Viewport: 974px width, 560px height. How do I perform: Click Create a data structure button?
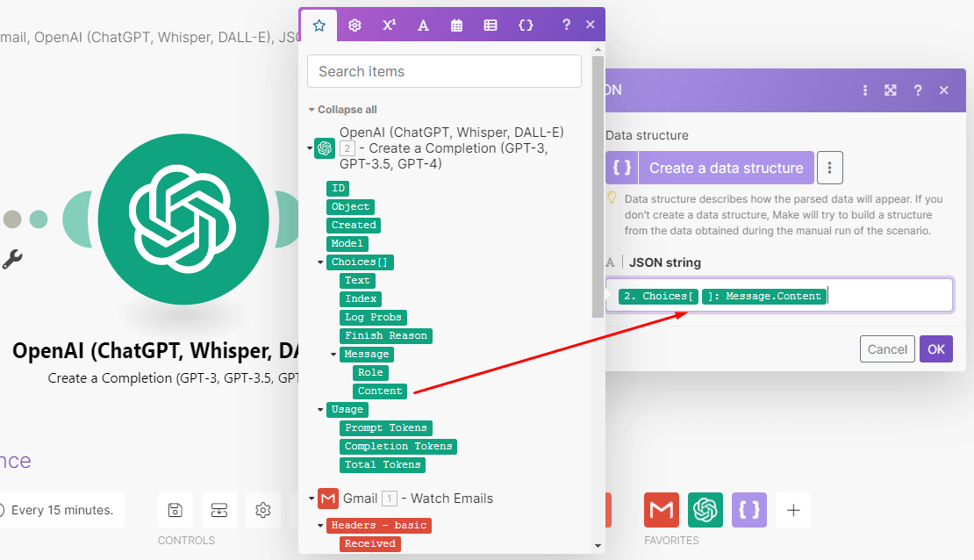point(710,168)
